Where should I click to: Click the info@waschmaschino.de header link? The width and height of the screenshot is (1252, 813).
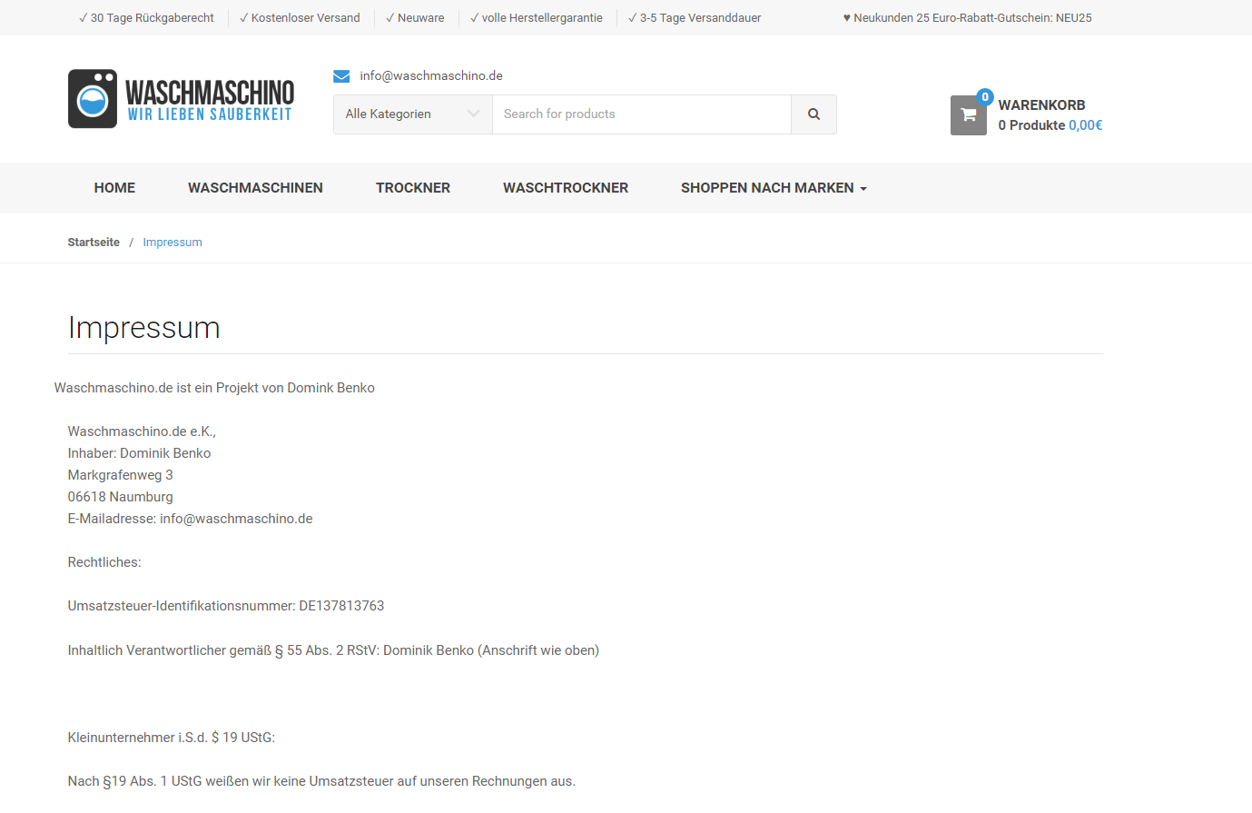pyautogui.click(x=431, y=76)
